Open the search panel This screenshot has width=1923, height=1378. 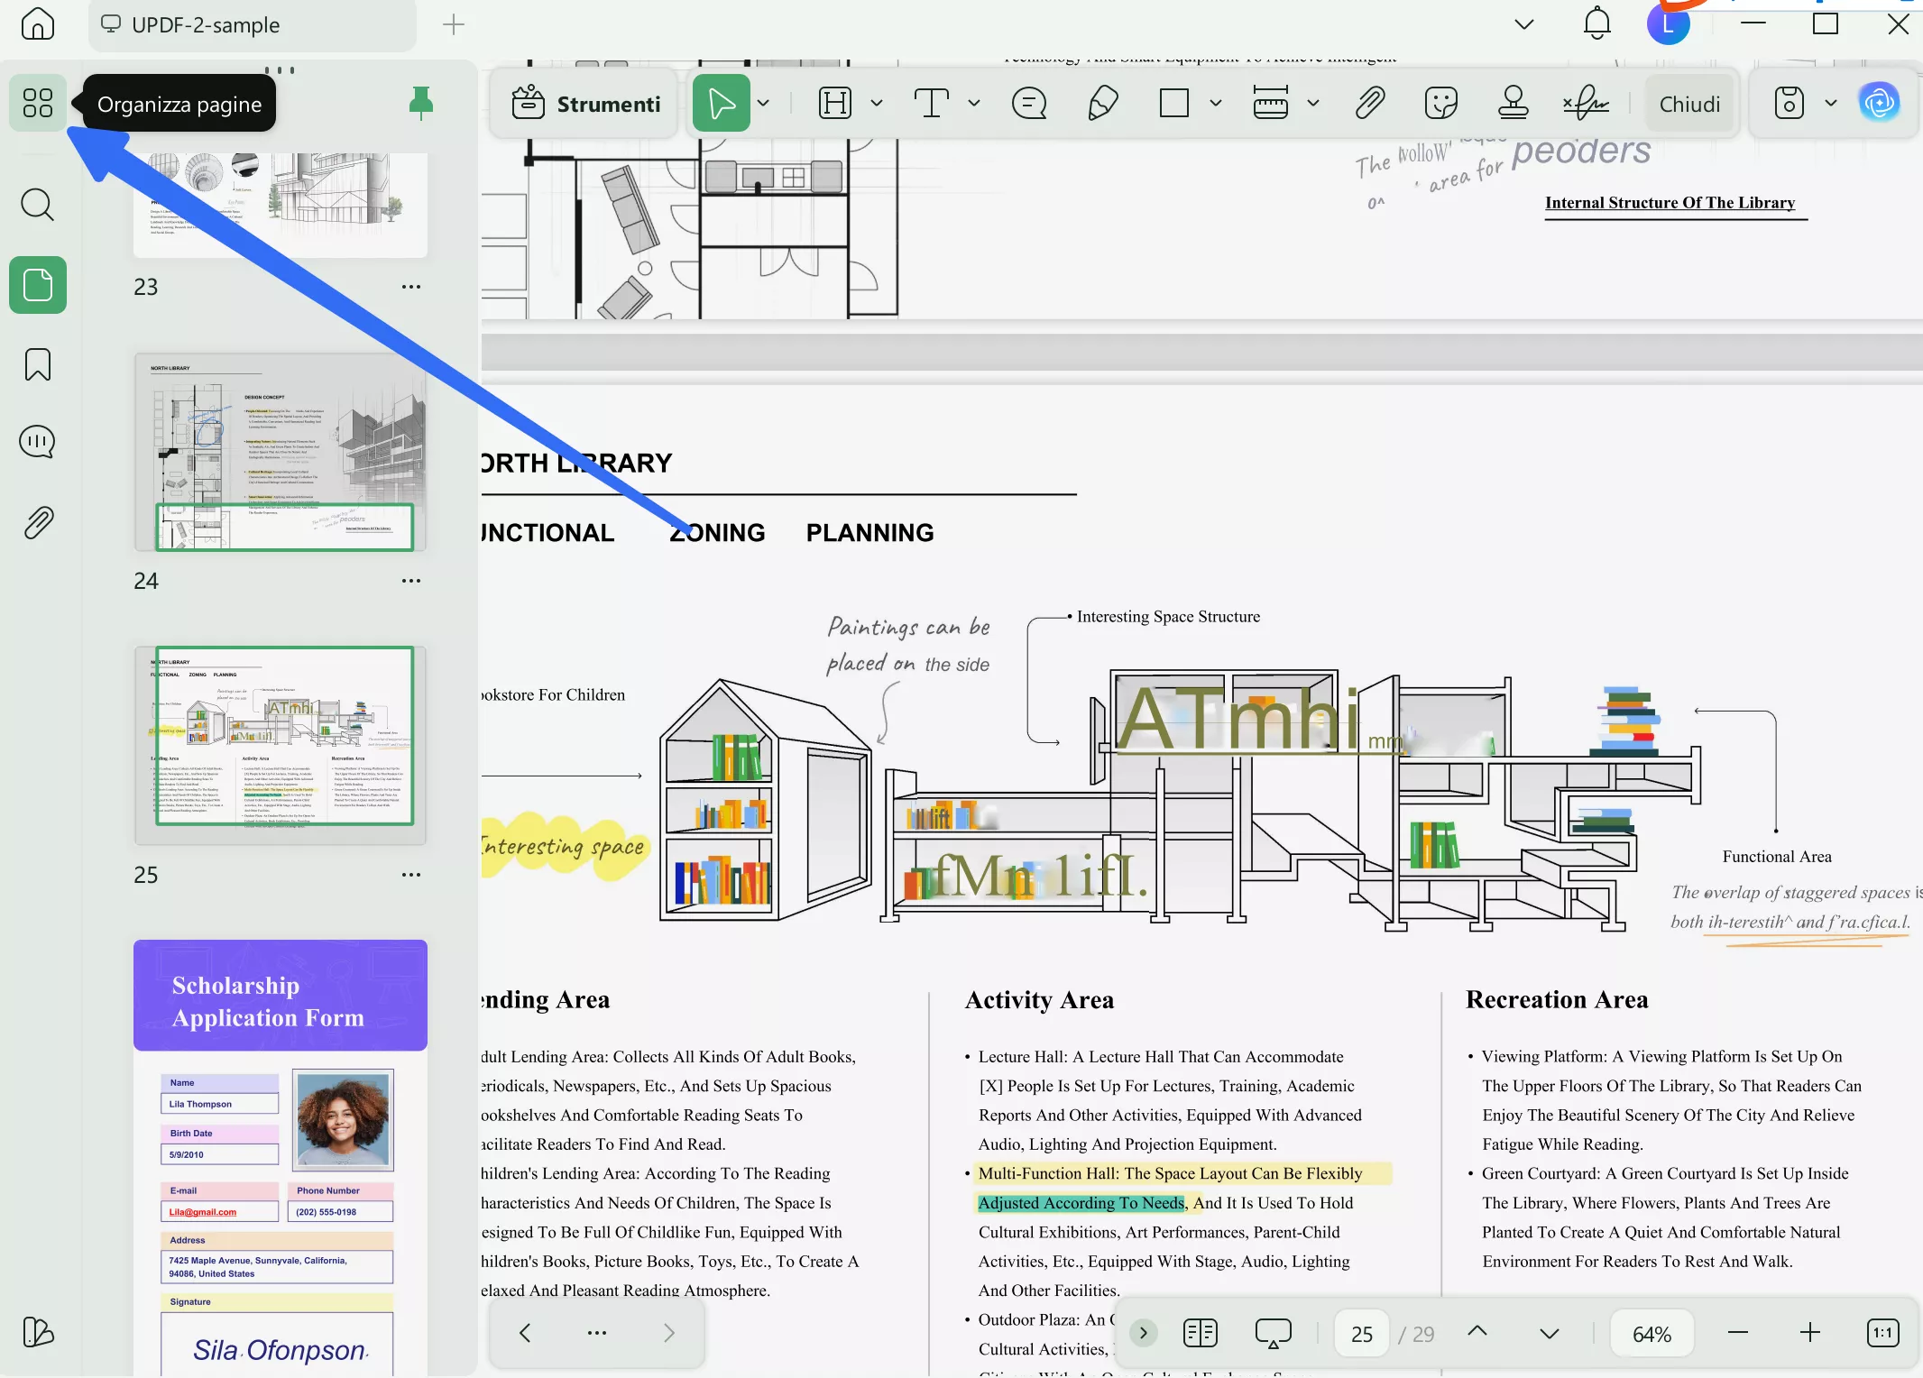(x=37, y=205)
